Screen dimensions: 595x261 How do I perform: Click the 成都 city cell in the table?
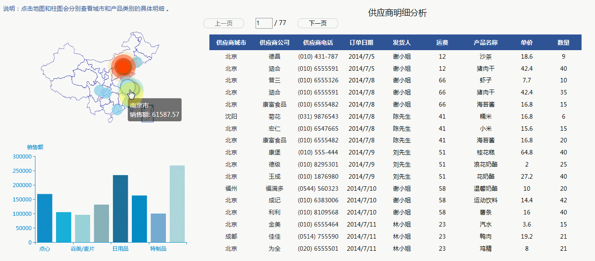coord(231,236)
